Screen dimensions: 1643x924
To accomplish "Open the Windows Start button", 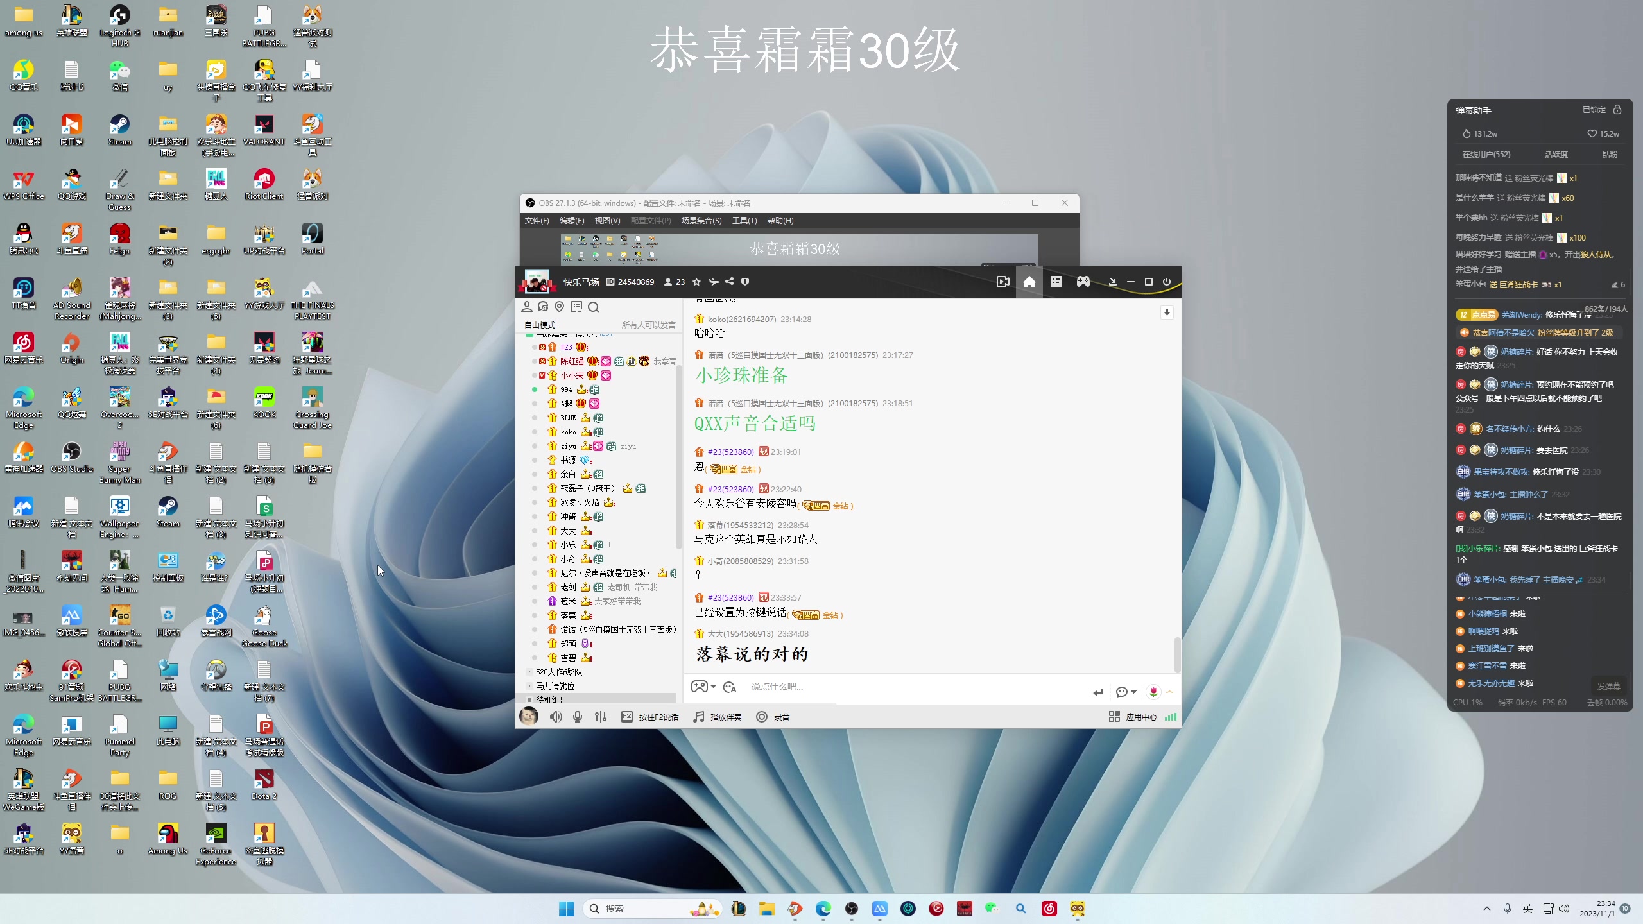I will (566, 909).
